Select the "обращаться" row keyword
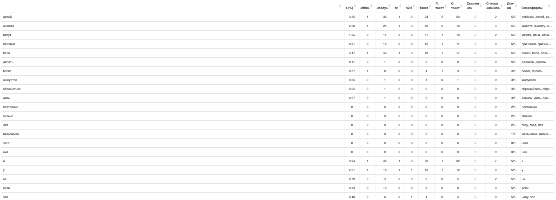 (11, 89)
